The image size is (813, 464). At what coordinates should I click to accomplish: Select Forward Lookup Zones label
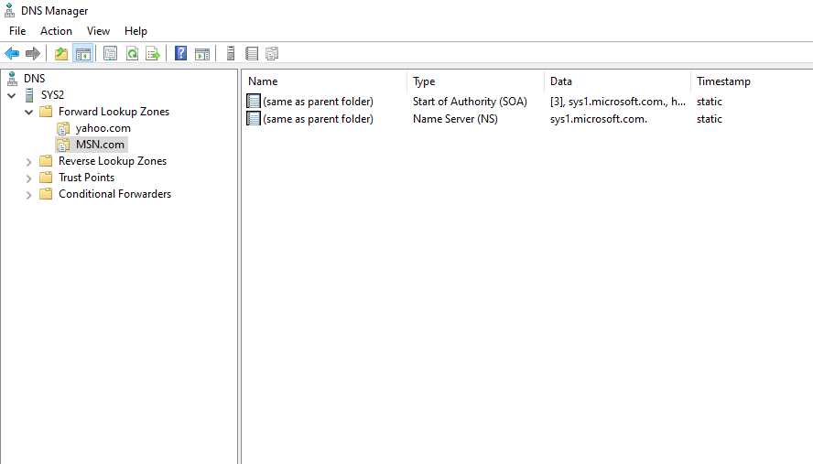[114, 112]
